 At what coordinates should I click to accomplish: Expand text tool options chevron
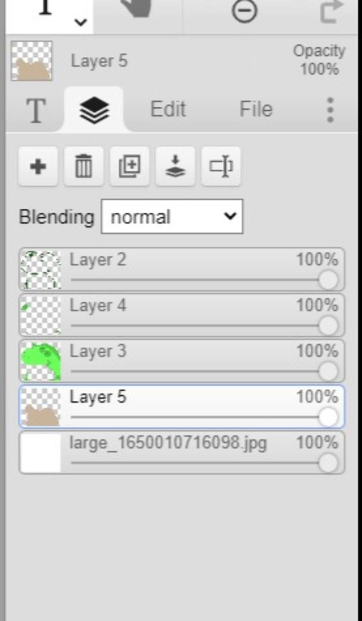(81, 22)
